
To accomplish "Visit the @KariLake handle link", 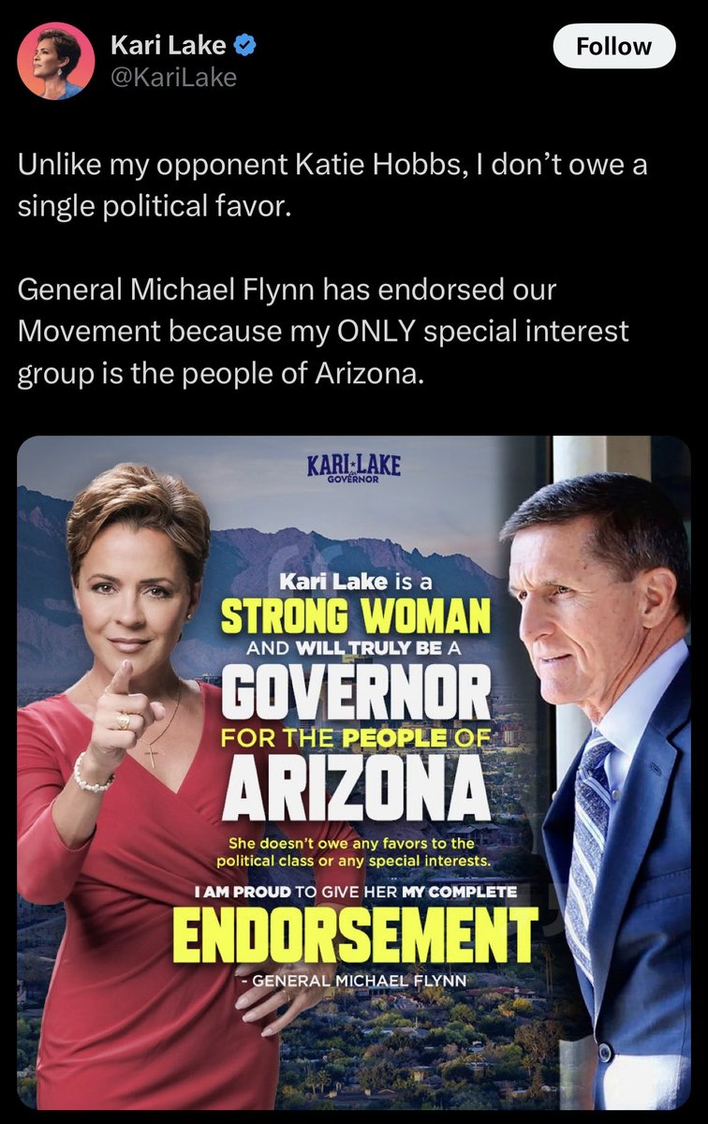I will tap(173, 78).
